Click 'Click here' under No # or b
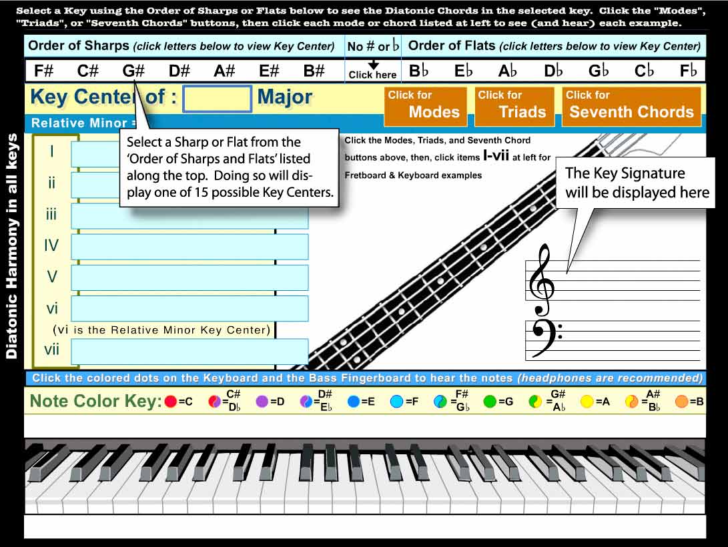The height and width of the screenshot is (547, 728). click(372, 73)
